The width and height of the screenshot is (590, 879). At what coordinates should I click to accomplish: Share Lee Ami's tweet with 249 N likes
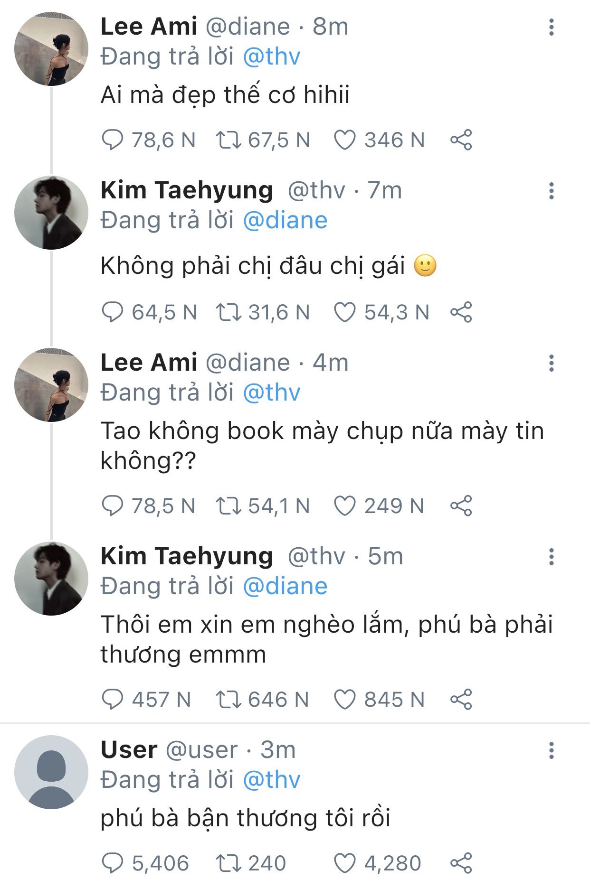click(x=461, y=506)
